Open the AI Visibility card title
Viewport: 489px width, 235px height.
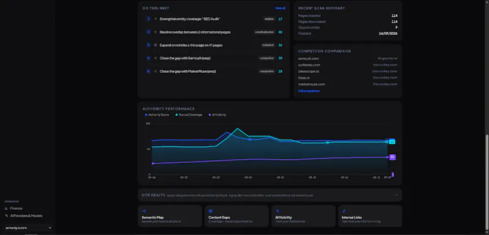[284, 217]
